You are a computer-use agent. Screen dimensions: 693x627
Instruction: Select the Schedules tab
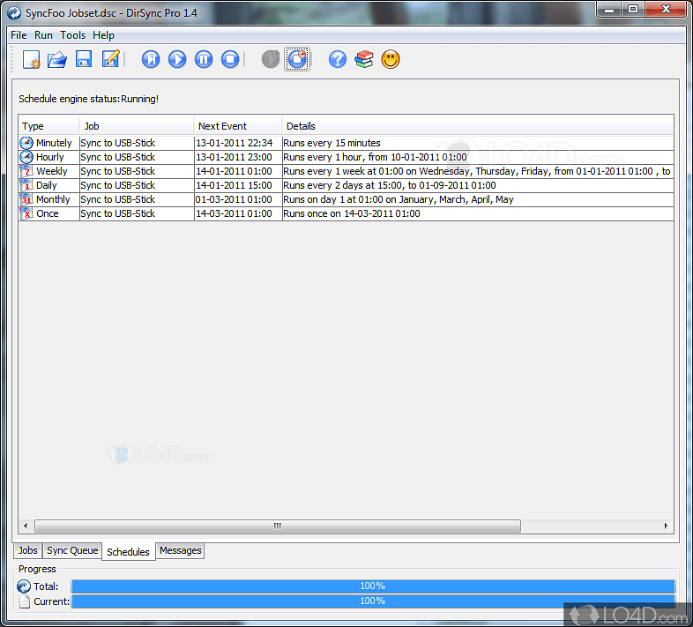click(128, 552)
